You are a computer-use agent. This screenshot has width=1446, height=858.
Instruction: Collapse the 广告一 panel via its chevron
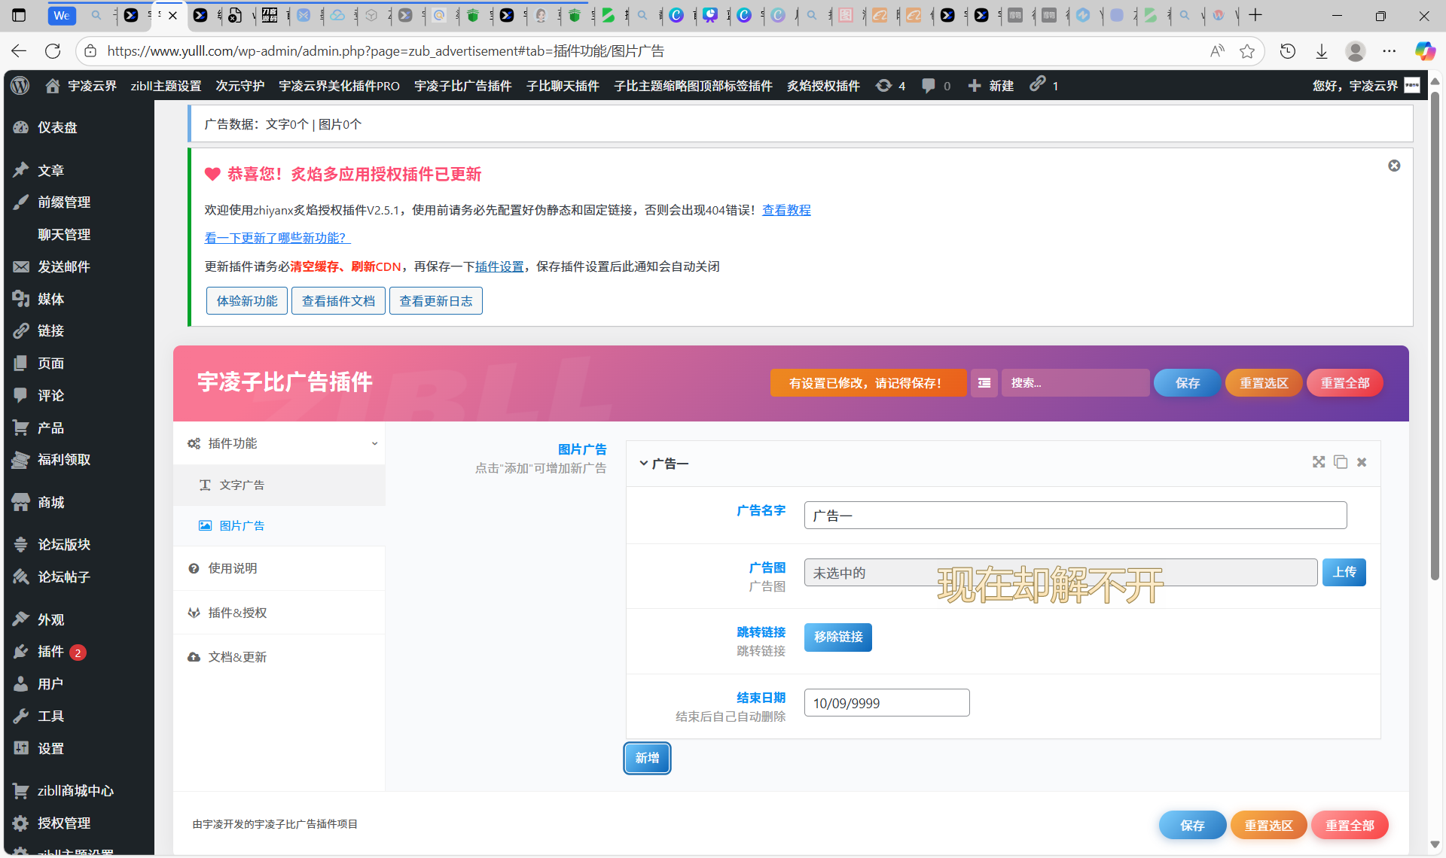pos(643,463)
